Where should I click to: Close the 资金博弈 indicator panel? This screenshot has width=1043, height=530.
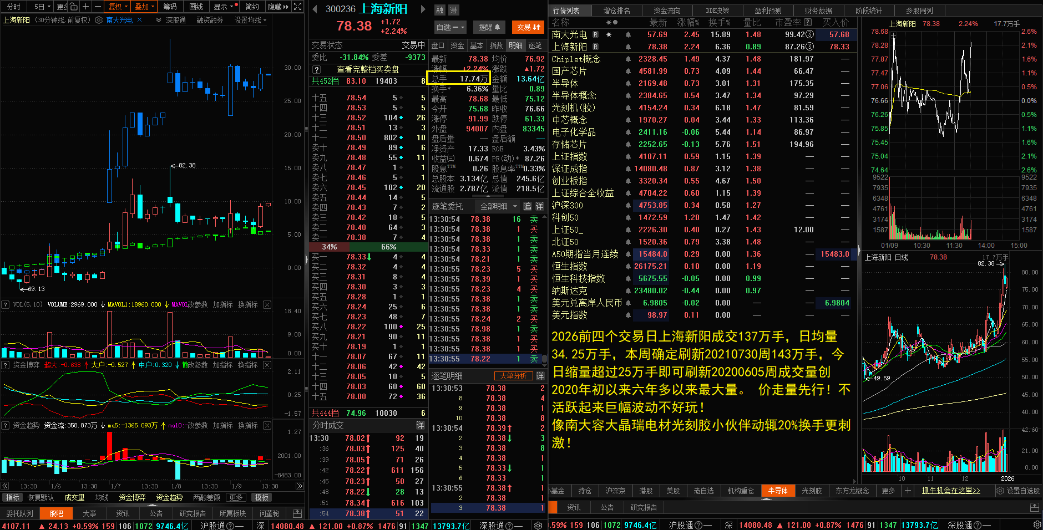267,365
